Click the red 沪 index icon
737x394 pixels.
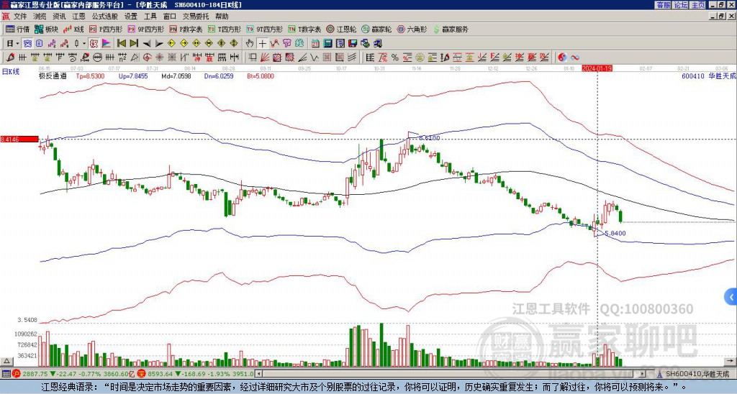[x=17, y=374]
